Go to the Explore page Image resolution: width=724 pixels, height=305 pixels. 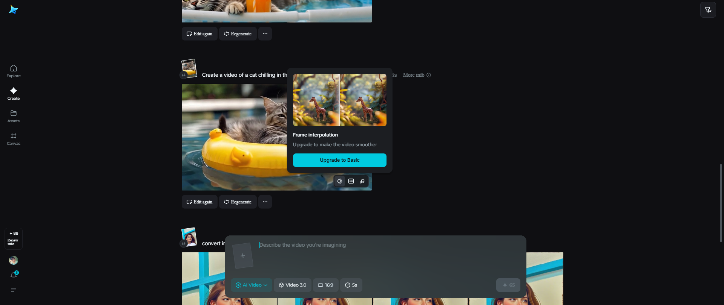click(x=14, y=71)
